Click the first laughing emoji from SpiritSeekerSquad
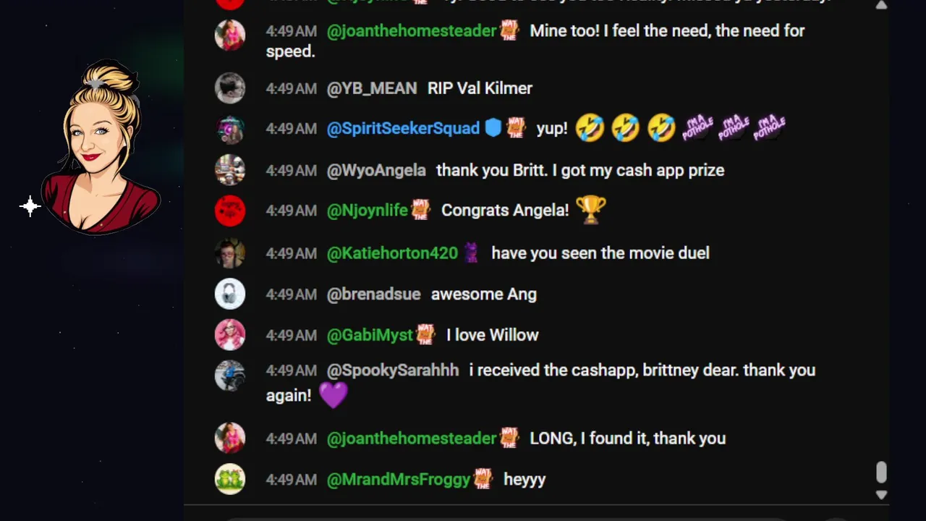This screenshot has height=521, width=926. click(590, 129)
